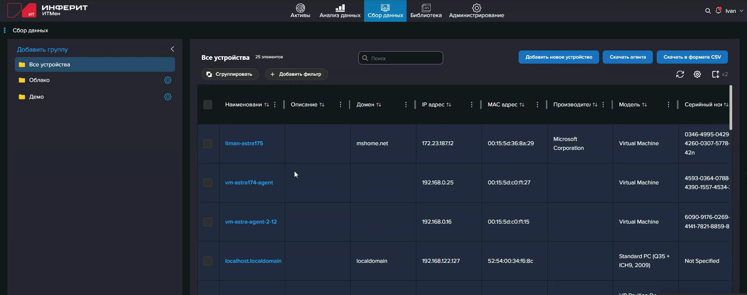Image resolution: width=747 pixels, height=295 pixels.
Task: Click the notifications bell icon
Action: (x=718, y=11)
